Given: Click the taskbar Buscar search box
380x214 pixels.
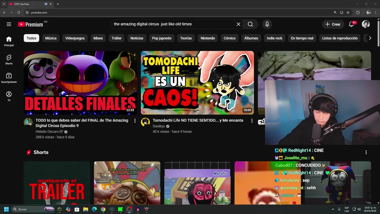Looking at the screenshot, I should 33,209.
